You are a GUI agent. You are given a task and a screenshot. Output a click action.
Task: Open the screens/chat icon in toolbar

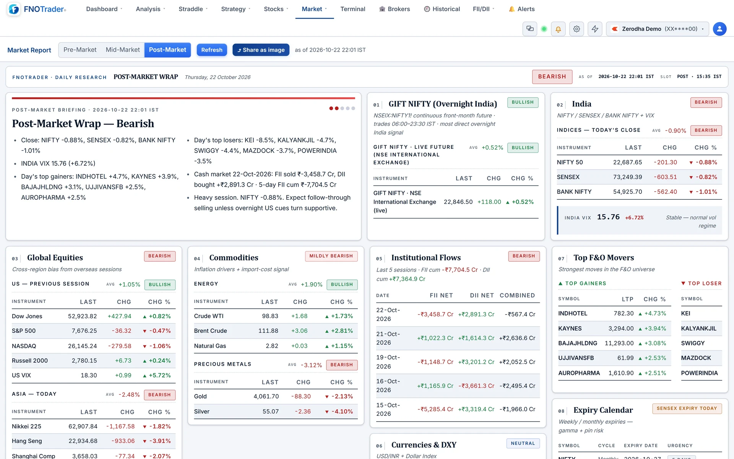(530, 29)
